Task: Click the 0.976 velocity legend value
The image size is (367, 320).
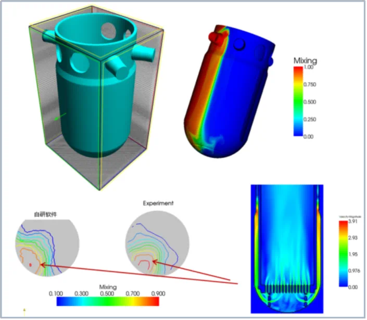Action: pos(355,271)
